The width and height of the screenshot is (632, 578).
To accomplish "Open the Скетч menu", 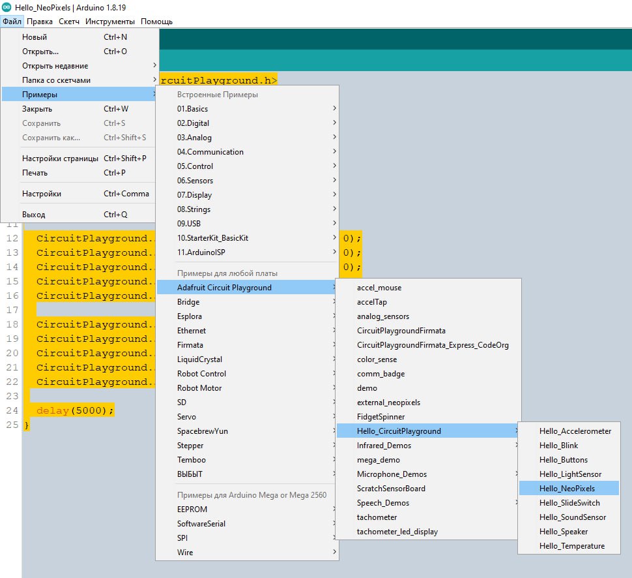I will (x=69, y=22).
